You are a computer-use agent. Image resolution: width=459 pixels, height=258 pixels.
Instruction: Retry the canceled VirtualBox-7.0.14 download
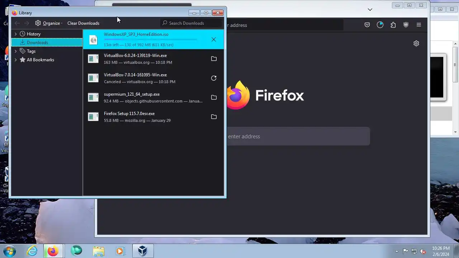(214, 78)
